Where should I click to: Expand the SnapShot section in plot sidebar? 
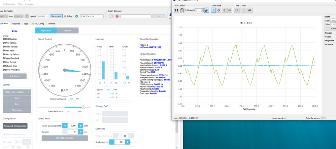point(330,41)
